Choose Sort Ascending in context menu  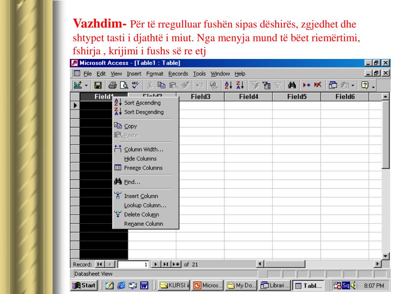pyautogui.click(x=145, y=103)
